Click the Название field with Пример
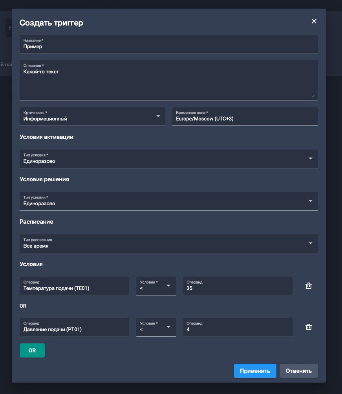Viewport: 342px width, 394px height. click(168, 44)
